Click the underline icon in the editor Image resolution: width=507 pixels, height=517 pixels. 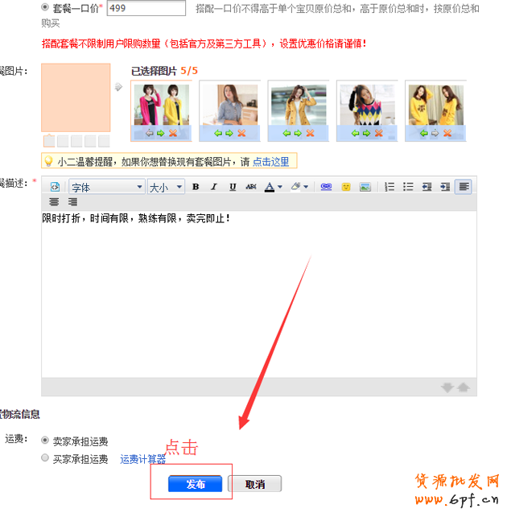point(233,187)
